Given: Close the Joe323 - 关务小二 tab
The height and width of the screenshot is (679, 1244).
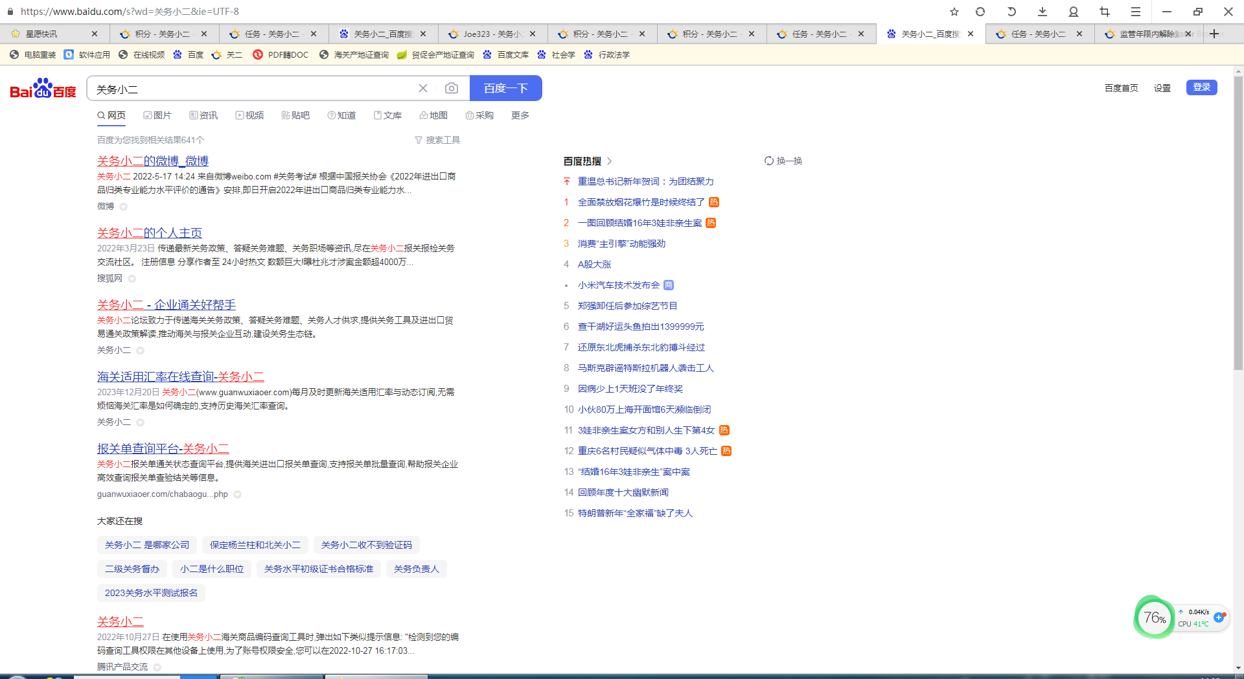Looking at the screenshot, I should [533, 34].
